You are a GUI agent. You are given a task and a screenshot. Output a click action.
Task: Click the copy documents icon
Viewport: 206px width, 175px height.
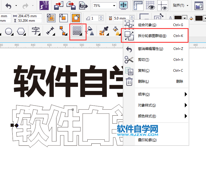(x=129, y=71)
